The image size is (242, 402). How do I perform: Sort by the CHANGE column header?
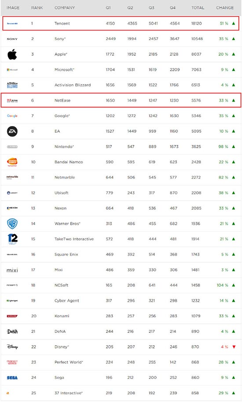click(225, 7)
